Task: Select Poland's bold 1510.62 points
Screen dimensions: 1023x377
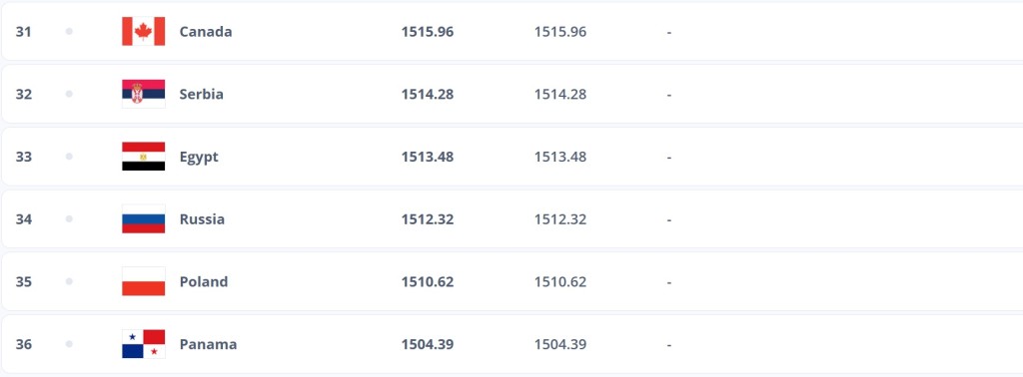Action: coord(428,281)
